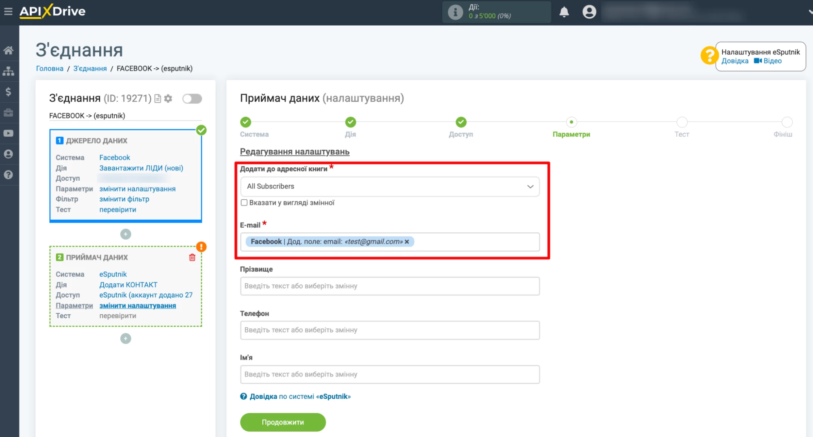Click receiver 'змінити налаштування' link
Screen dimensions: 813x437
pos(137,306)
